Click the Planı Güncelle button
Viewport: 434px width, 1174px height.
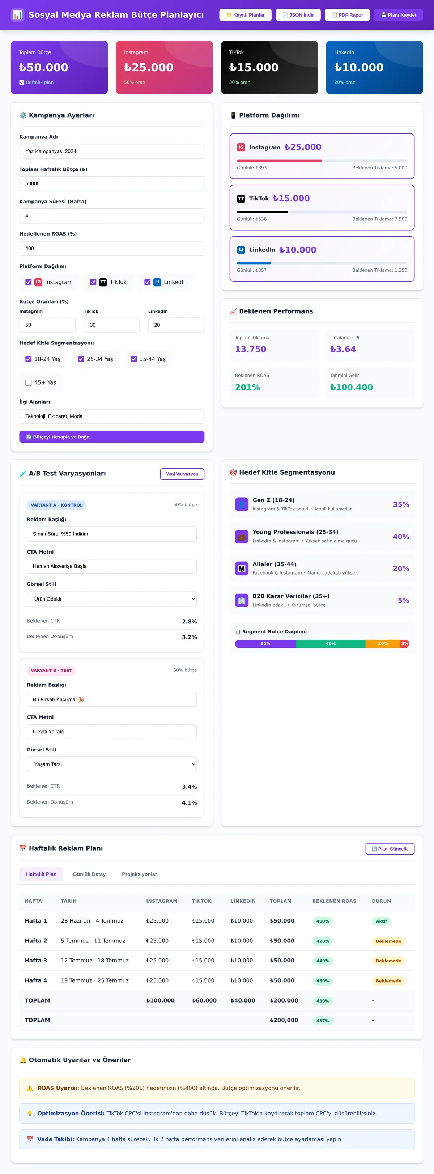pos(390,849)
